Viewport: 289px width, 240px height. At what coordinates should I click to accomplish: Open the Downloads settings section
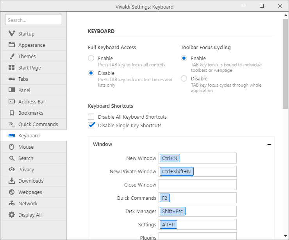[x=30, y=181]
